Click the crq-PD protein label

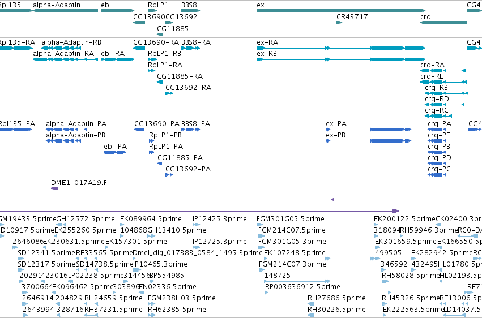click(440, 158)
